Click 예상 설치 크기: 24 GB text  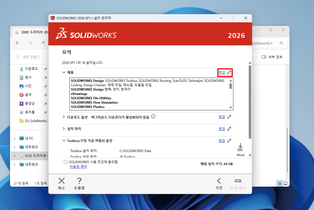(217, 164)
